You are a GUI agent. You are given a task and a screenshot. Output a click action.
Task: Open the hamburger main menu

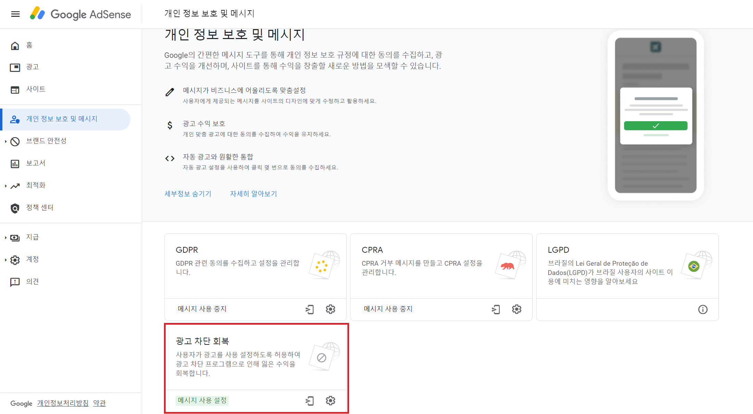click(15, 14)
